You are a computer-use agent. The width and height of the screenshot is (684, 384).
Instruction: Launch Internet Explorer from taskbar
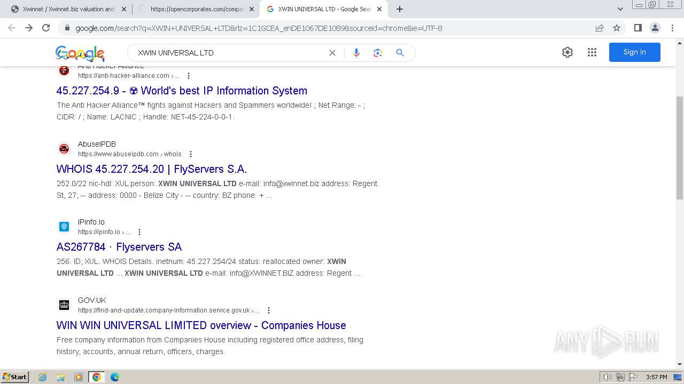[43, 377]
